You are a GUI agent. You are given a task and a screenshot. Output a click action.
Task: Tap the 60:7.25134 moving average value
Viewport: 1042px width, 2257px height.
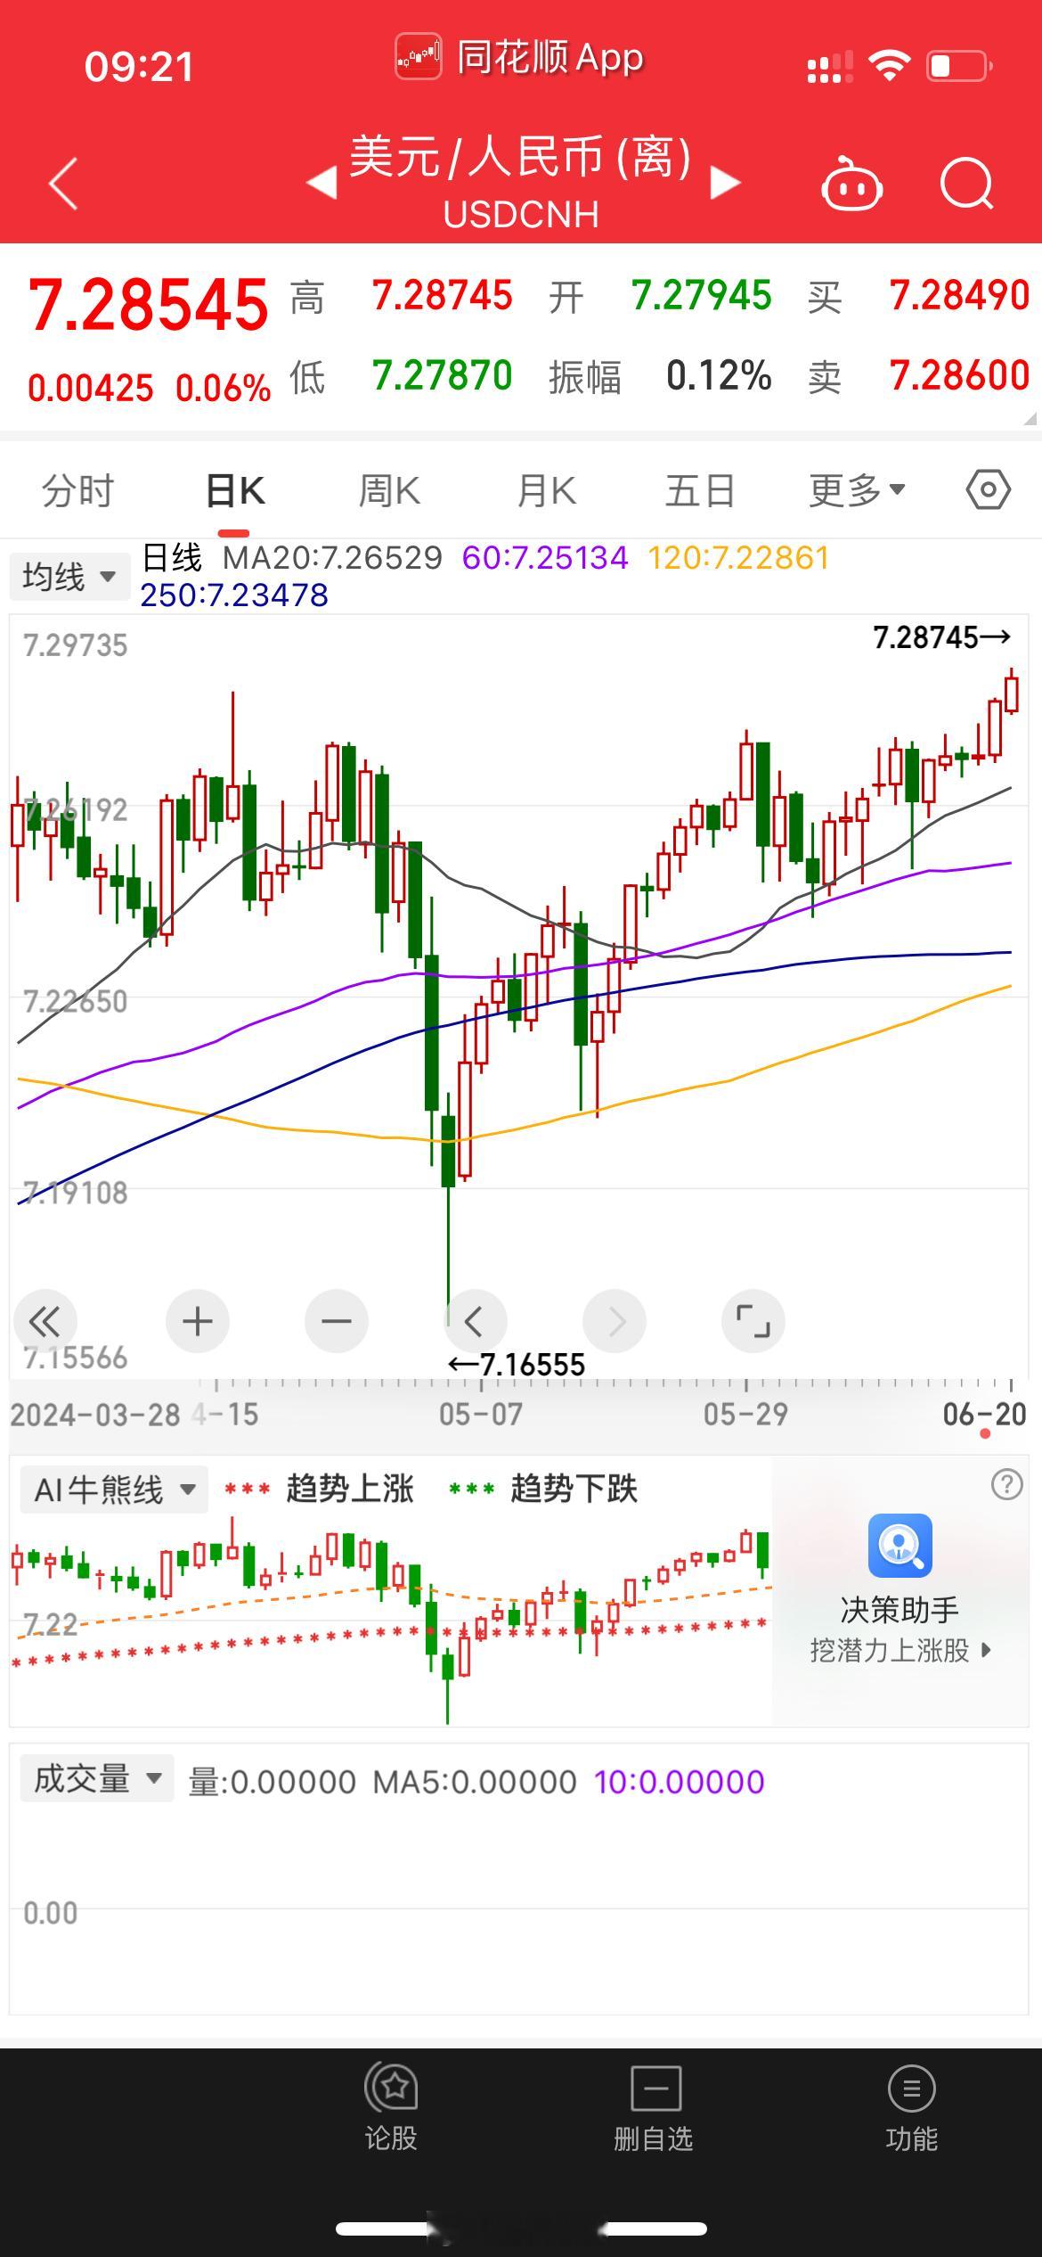tap(545, 558)
